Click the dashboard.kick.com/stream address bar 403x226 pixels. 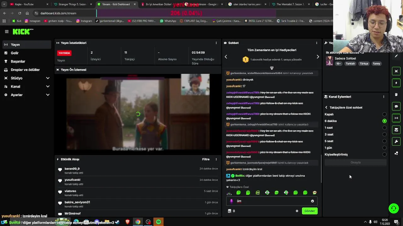point(58,13)
